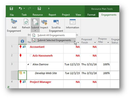Open the Proposed Finish column filter dropdown
Viewport: 130px width, 99px height.
click(95, 42)
